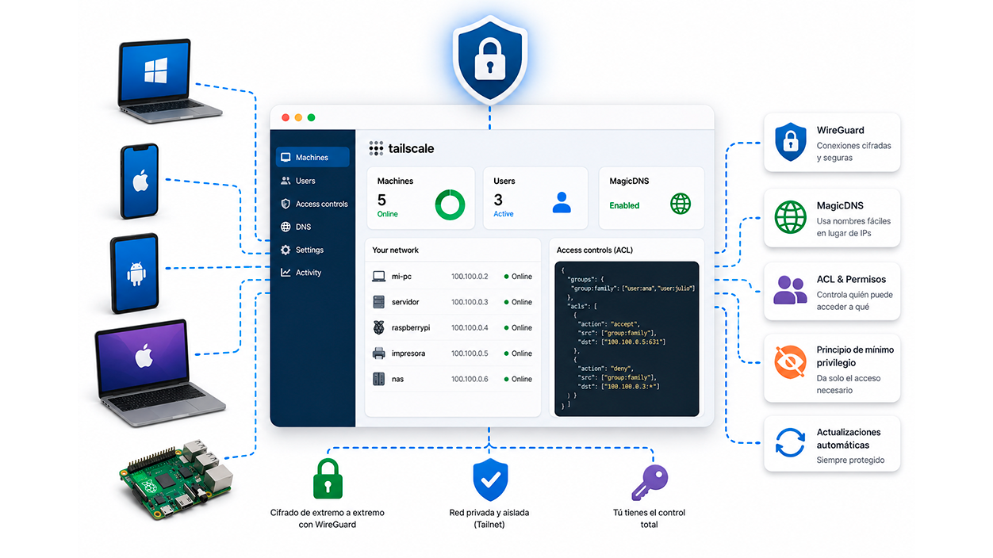
Task: Select the nas machine name
Action: 398,379
